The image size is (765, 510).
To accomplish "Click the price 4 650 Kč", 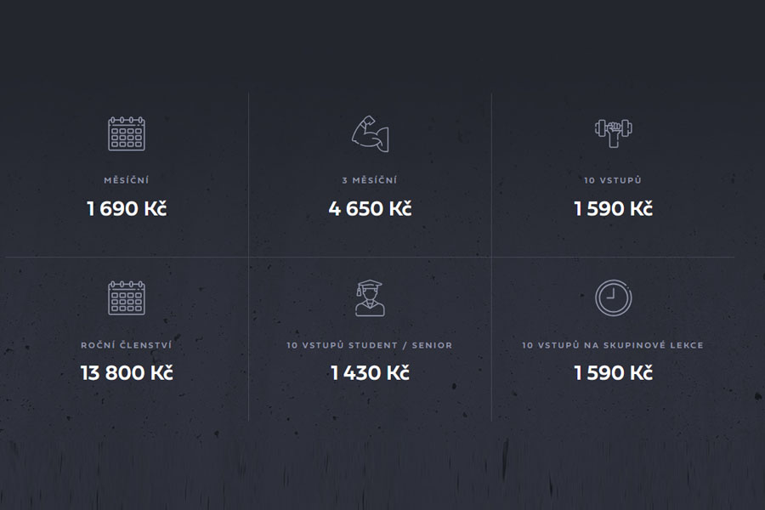I will (x=370, y=209).
